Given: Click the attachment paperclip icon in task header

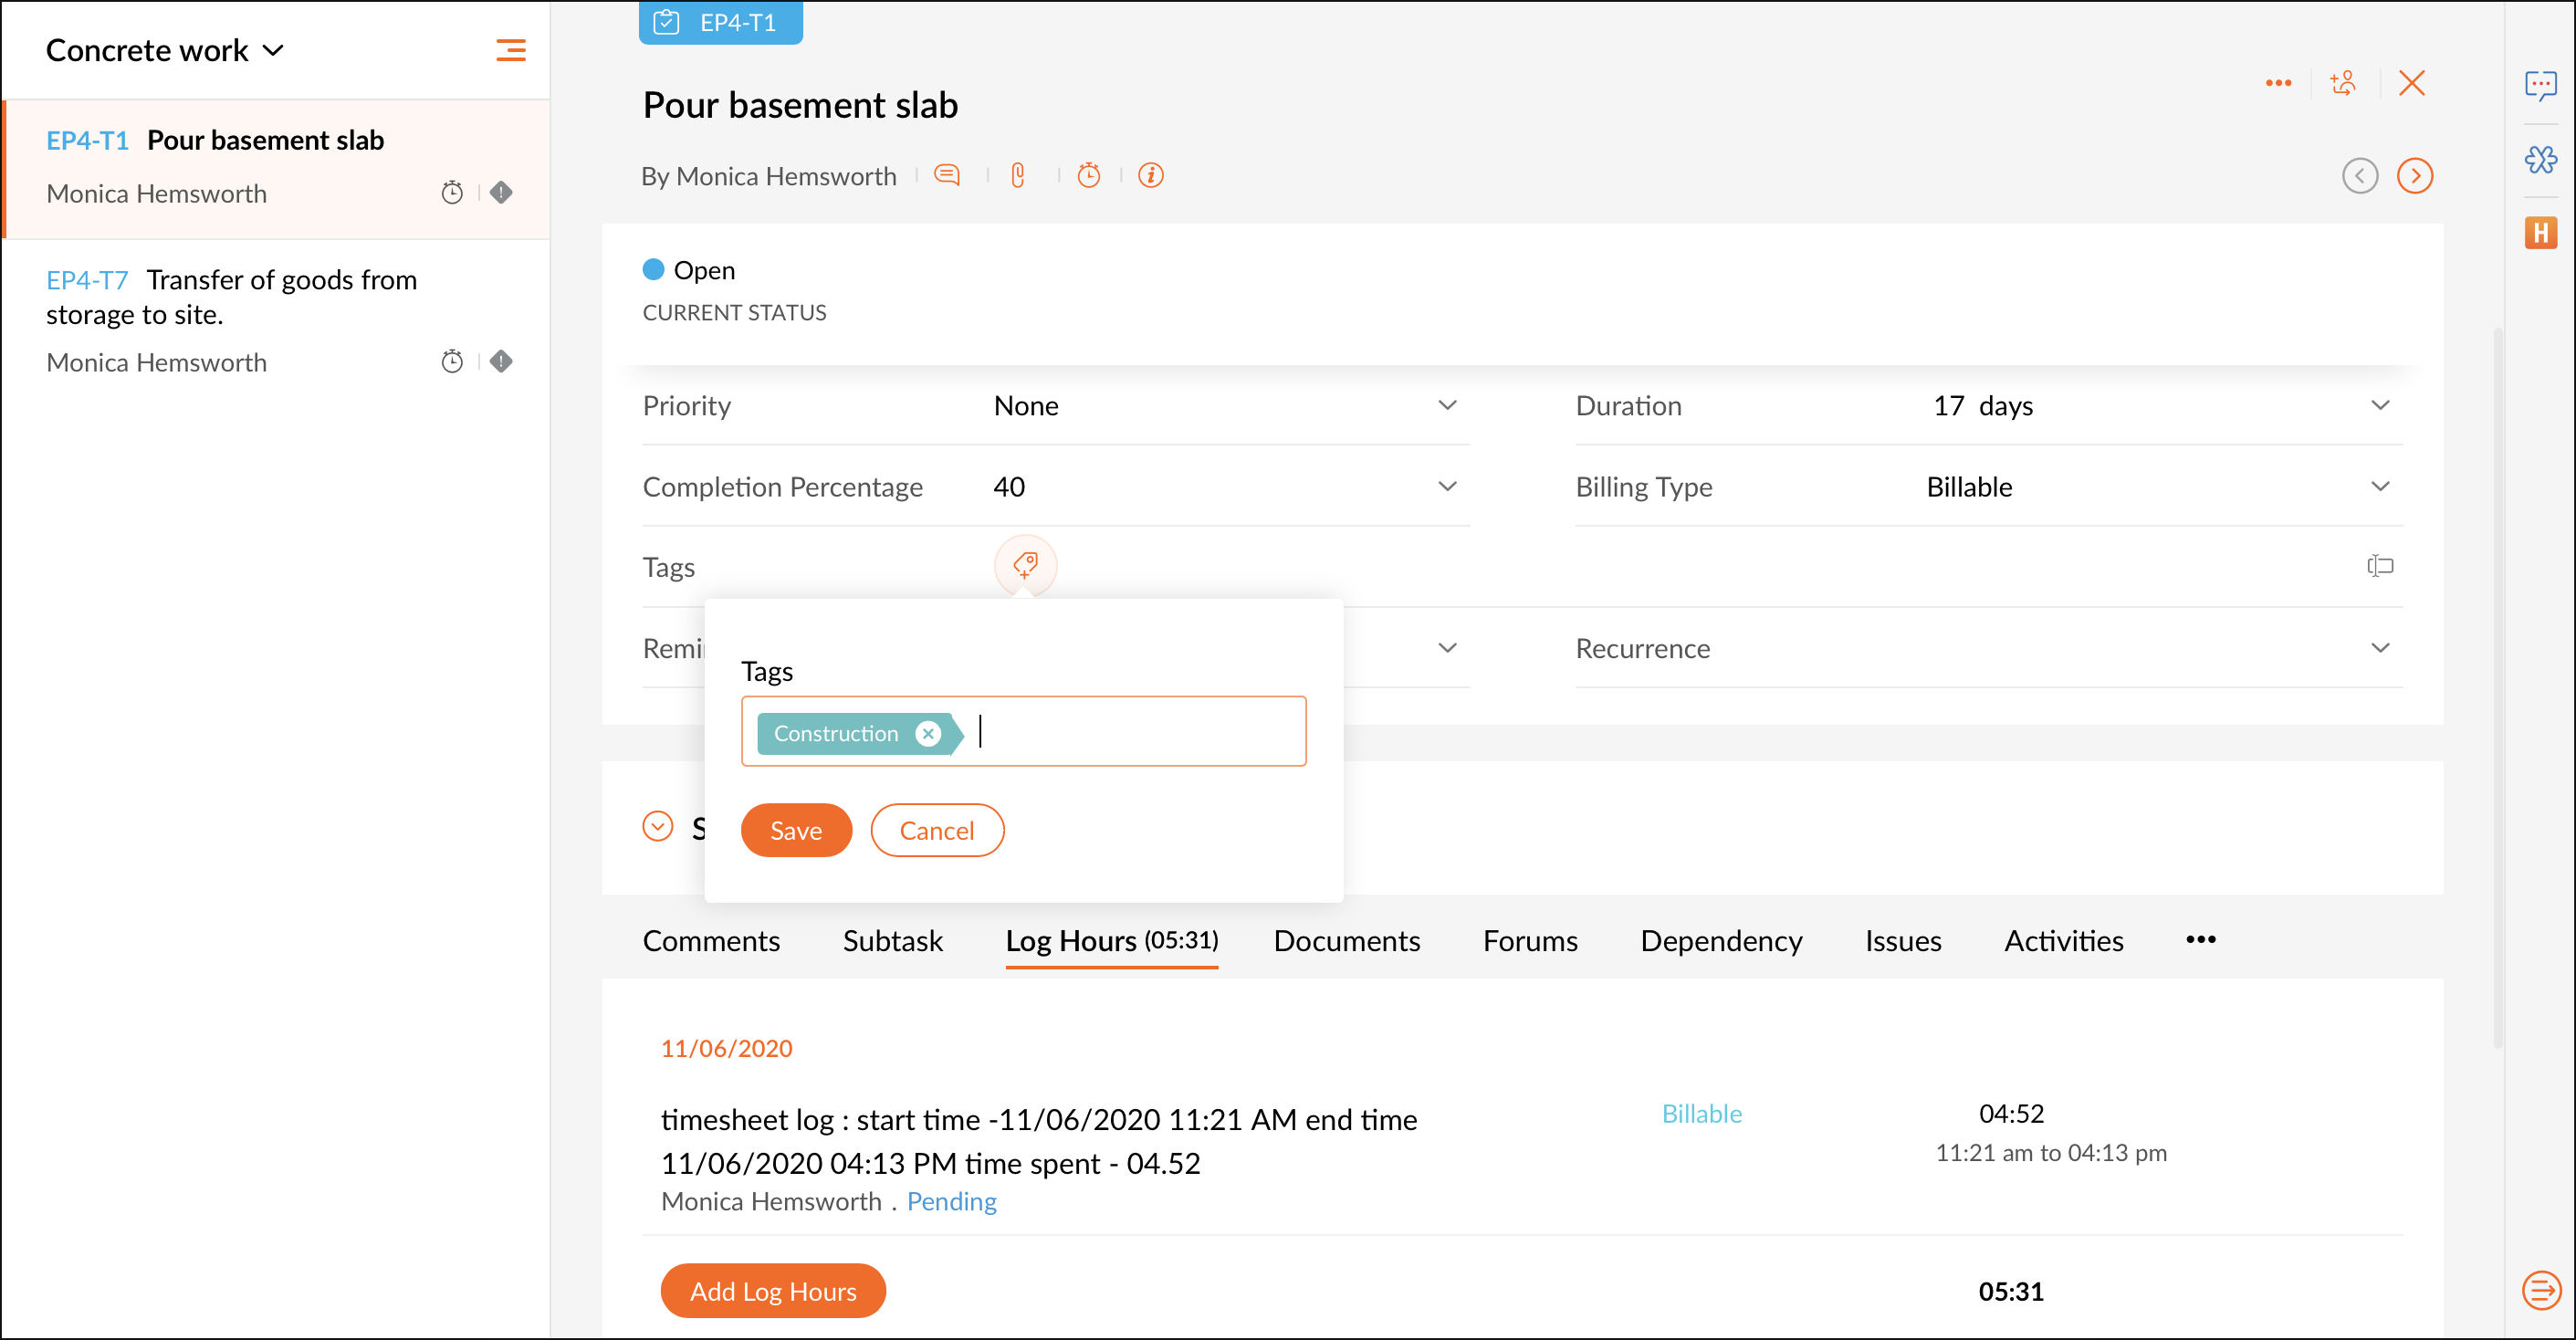Looking at the screenshot, I should click(x=1018, y=176).
